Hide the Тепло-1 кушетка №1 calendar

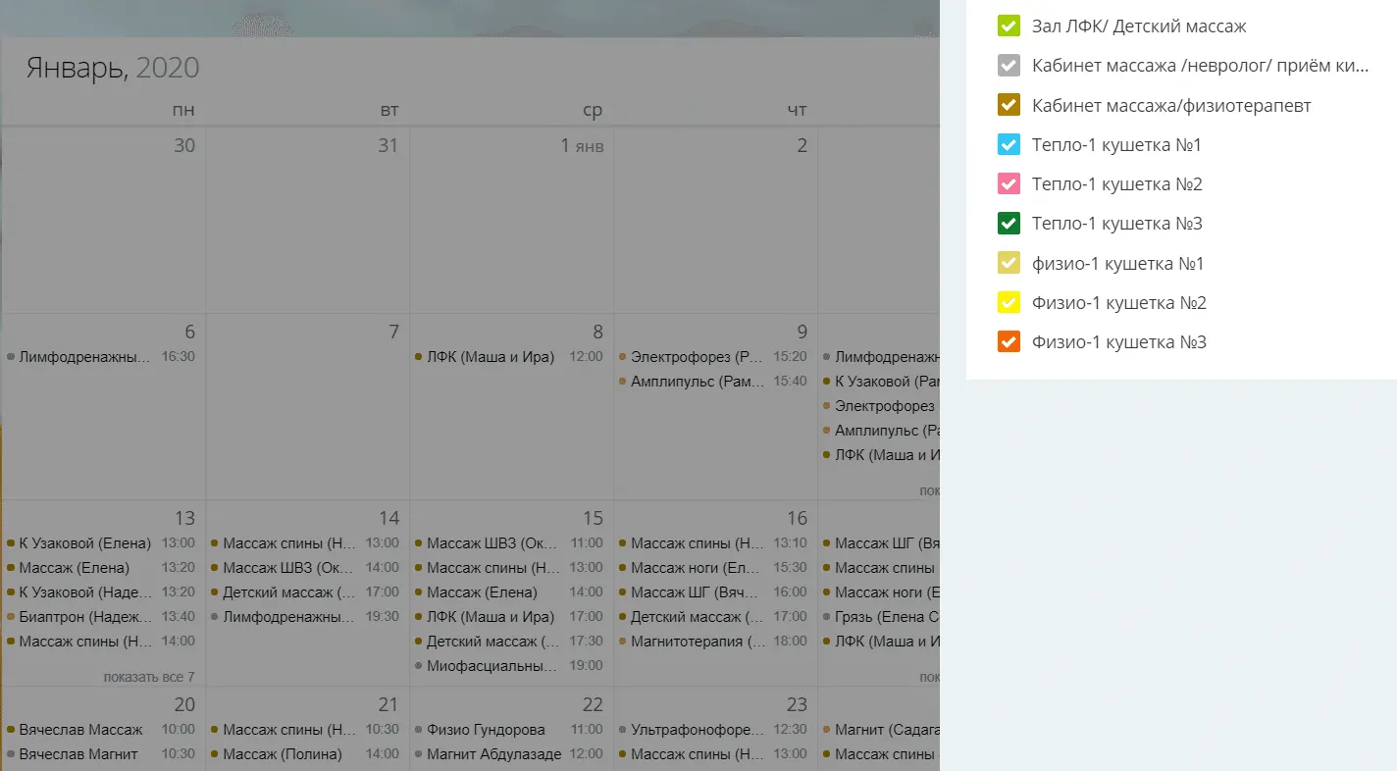pyautogui.click(x=1009, y=145)
